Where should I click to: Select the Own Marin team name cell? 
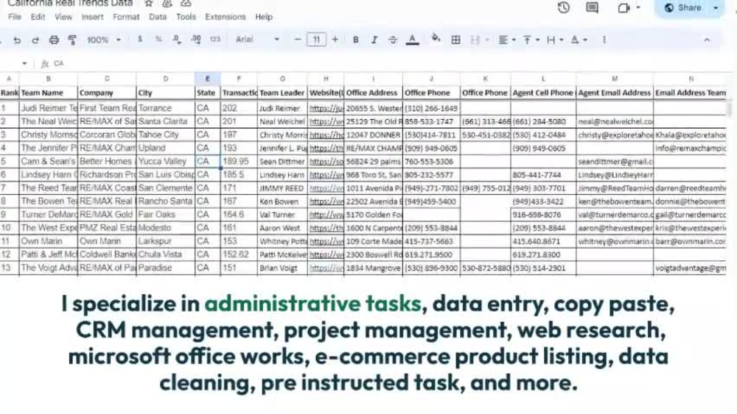49,241
